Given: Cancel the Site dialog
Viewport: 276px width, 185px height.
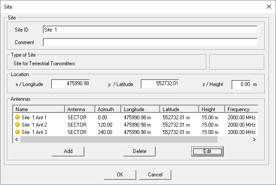Looking at the screenshot, I should [155, 174].
